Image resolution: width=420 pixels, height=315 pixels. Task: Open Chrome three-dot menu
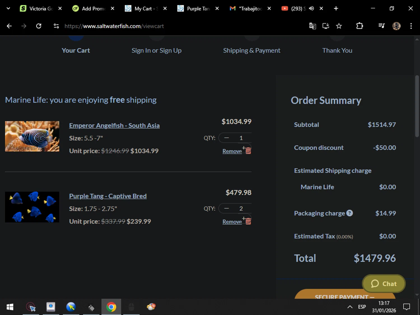tap(411, 26)
